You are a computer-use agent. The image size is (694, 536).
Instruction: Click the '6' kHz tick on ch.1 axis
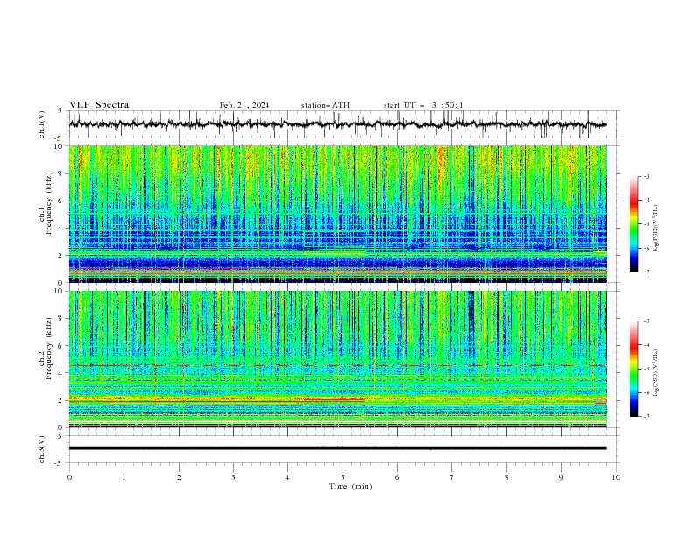tap(60, 201)
